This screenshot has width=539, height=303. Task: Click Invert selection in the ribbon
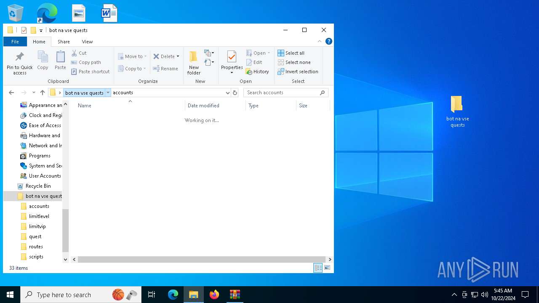coord(298,72)
